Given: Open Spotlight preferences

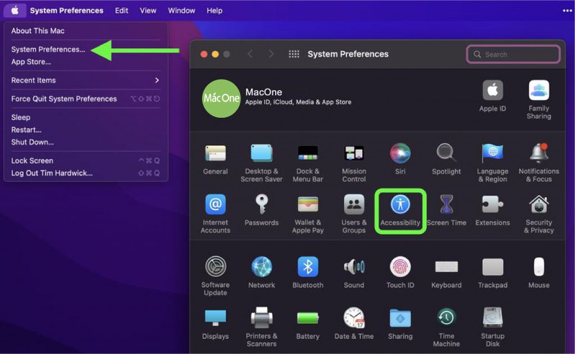Looking at the screenshot, I should (x=446, y=159).
